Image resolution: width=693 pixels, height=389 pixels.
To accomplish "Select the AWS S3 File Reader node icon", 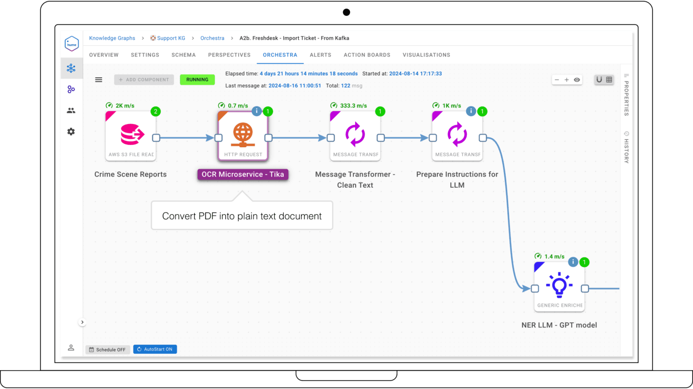I will pyautogui.click(x=130, y=134).
